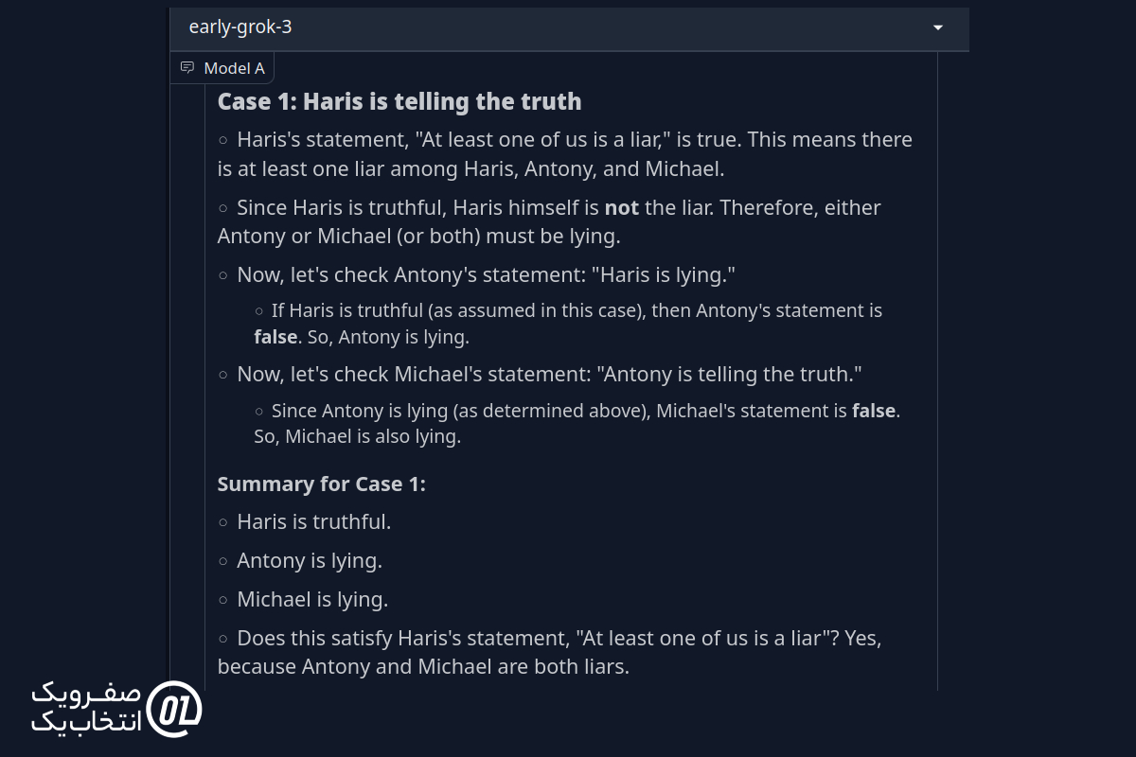This screenshot has width=1136, height=757.
Task: Click the "Summary for Case 1:" heading
Action: [x=322, y=484]
